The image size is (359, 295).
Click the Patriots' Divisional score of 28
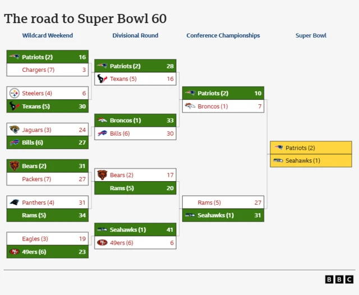pyautogui.click(x=170, y=66)
